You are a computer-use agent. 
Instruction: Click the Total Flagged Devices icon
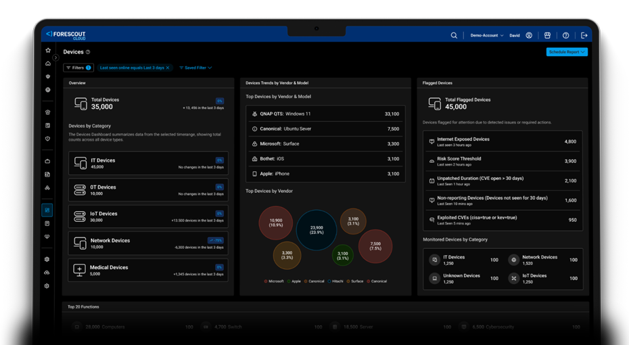434,103
